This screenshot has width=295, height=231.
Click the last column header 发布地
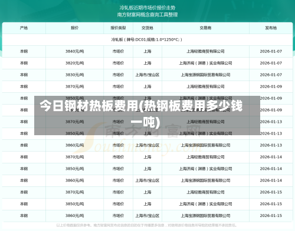271,28
